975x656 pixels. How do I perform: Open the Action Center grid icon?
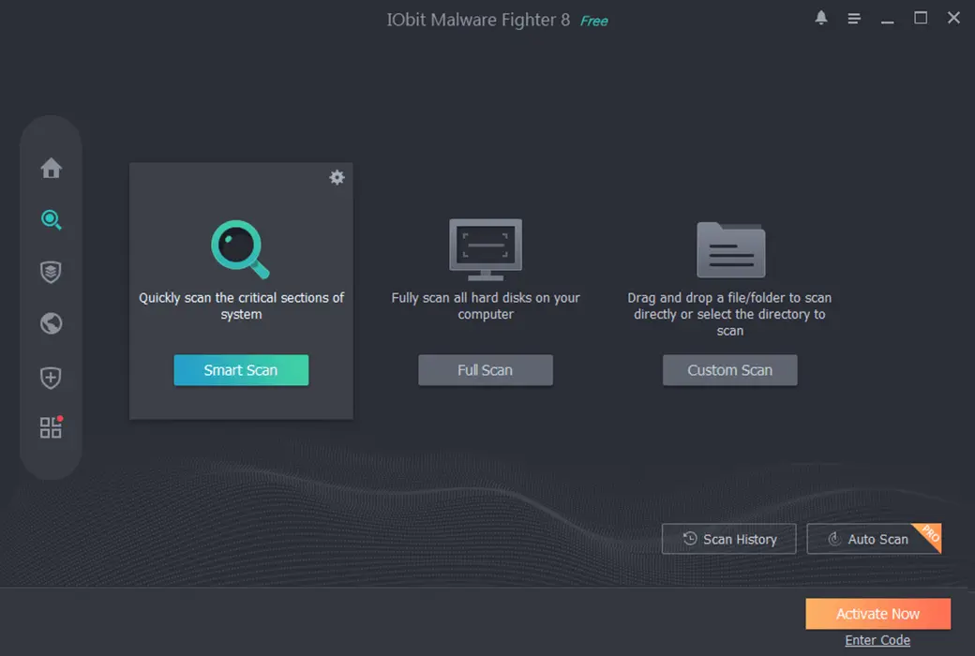(x=51, y=427)
